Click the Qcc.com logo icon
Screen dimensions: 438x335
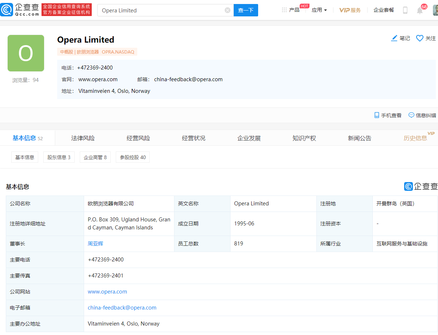pyautogui.click(x=7, y=10)
